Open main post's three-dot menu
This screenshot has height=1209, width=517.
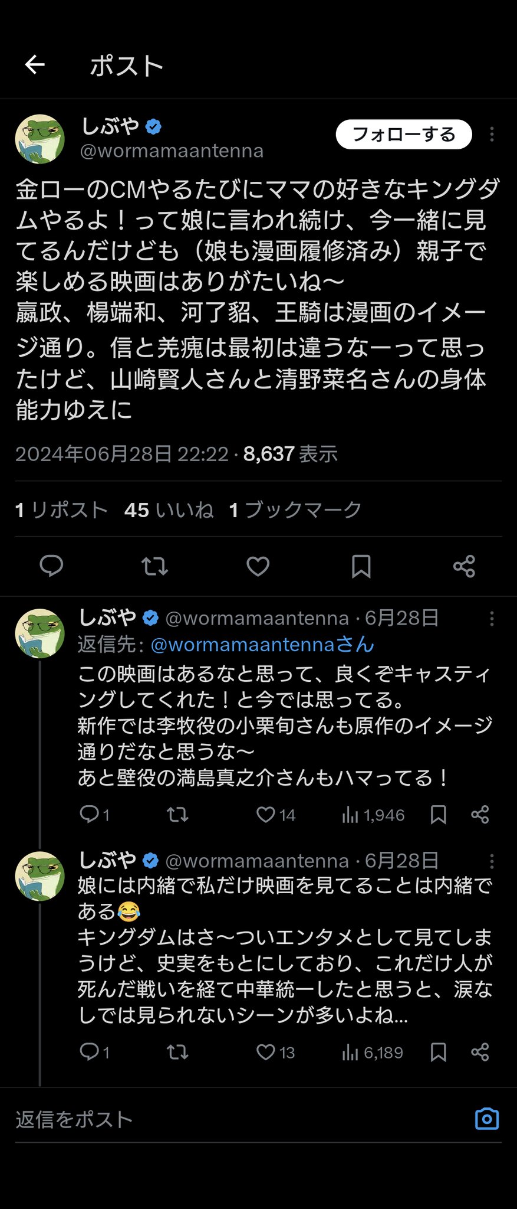pos(492,135)
